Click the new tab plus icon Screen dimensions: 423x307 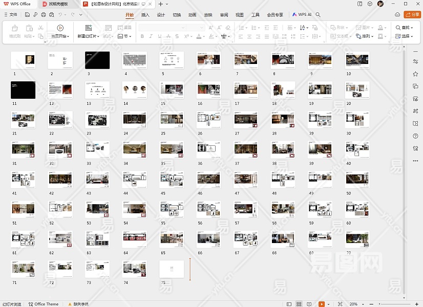point(160,4)
